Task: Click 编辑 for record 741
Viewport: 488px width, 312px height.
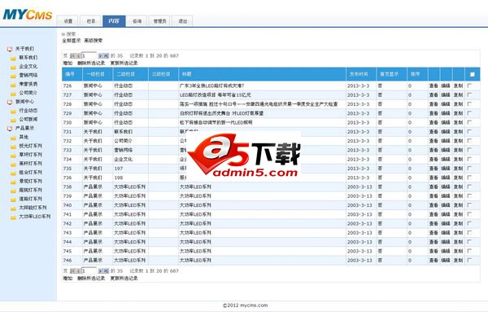Action: point(446,214)
